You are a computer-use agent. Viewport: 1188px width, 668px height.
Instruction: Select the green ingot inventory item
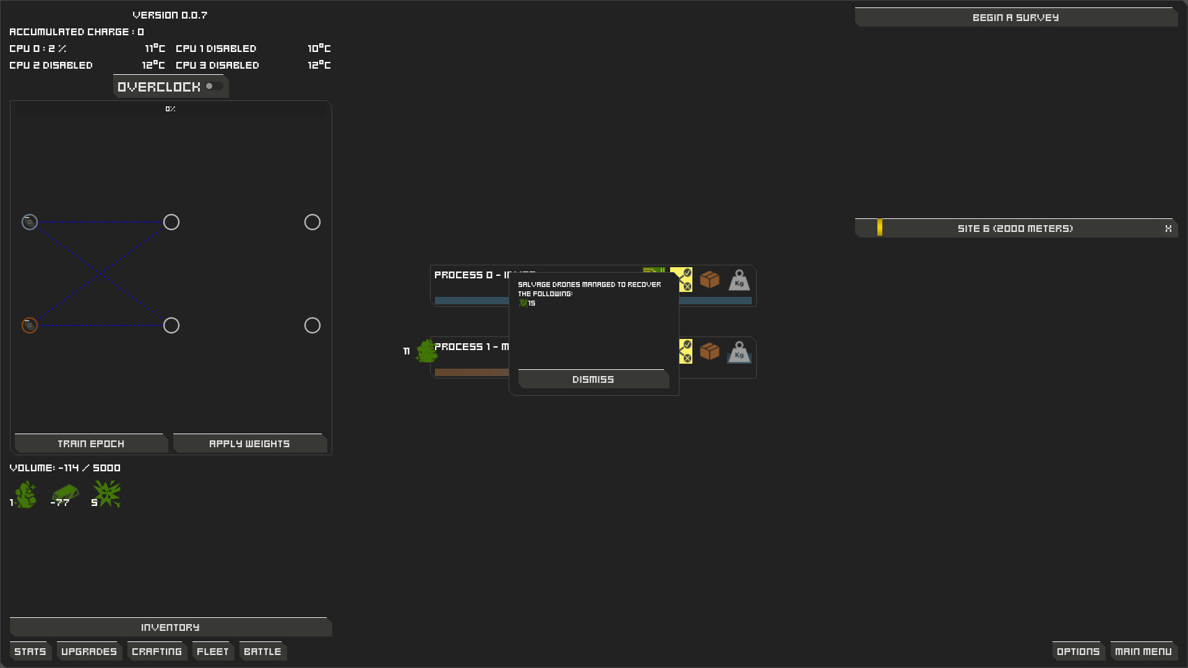pos(66,494)
